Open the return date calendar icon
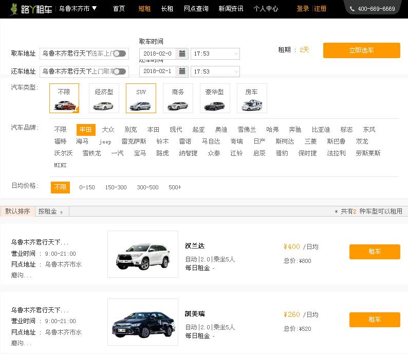The image size is (408, 354). coord(182,72)
